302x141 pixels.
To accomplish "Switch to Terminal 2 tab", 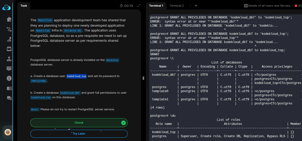I will point(177,6).
